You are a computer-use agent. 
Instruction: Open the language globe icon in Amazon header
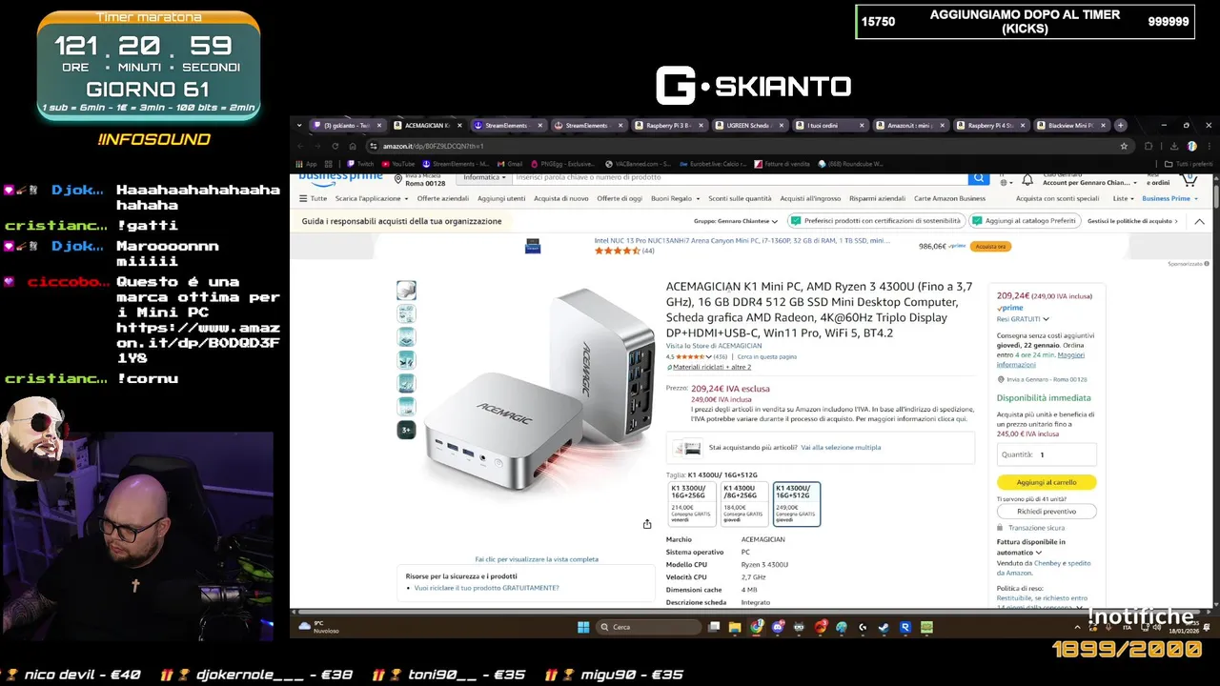pyautogui.click(x=1004, y=182)
